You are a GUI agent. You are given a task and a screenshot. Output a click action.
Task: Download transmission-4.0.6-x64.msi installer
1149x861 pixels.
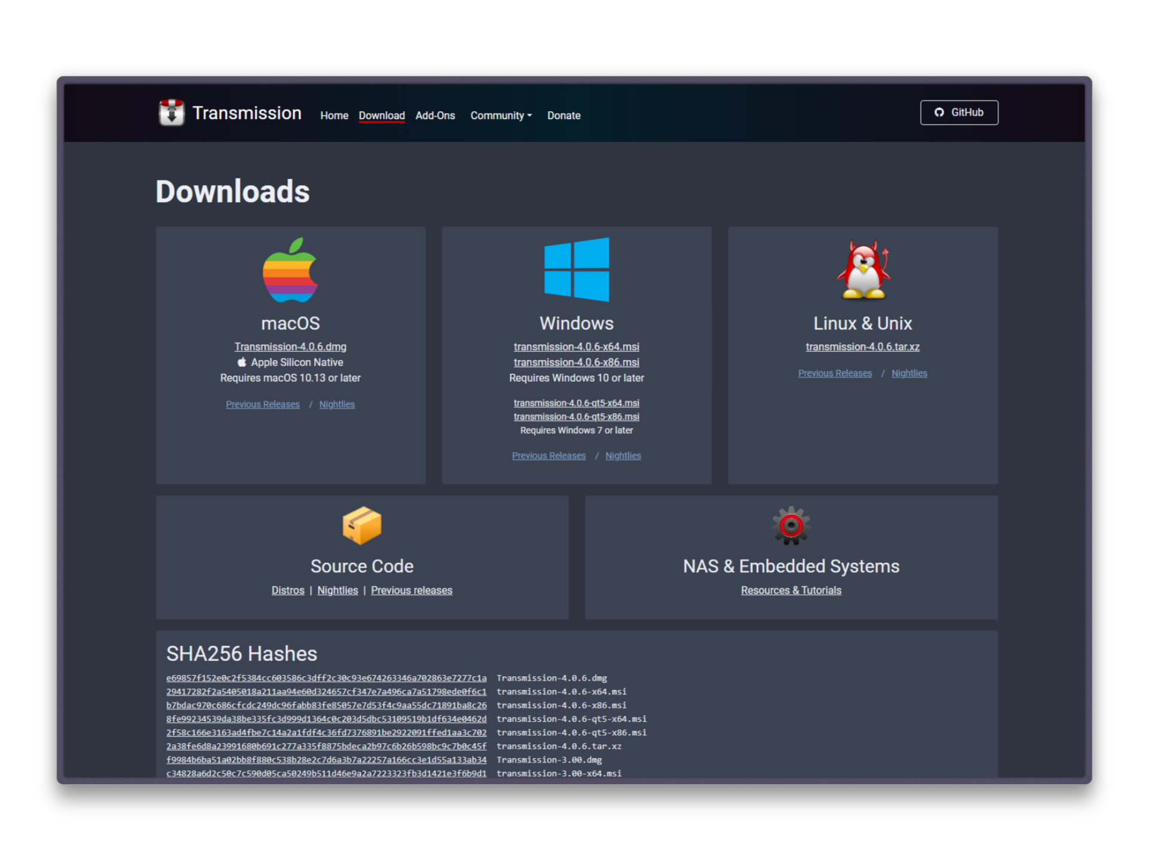coord(576,347)
